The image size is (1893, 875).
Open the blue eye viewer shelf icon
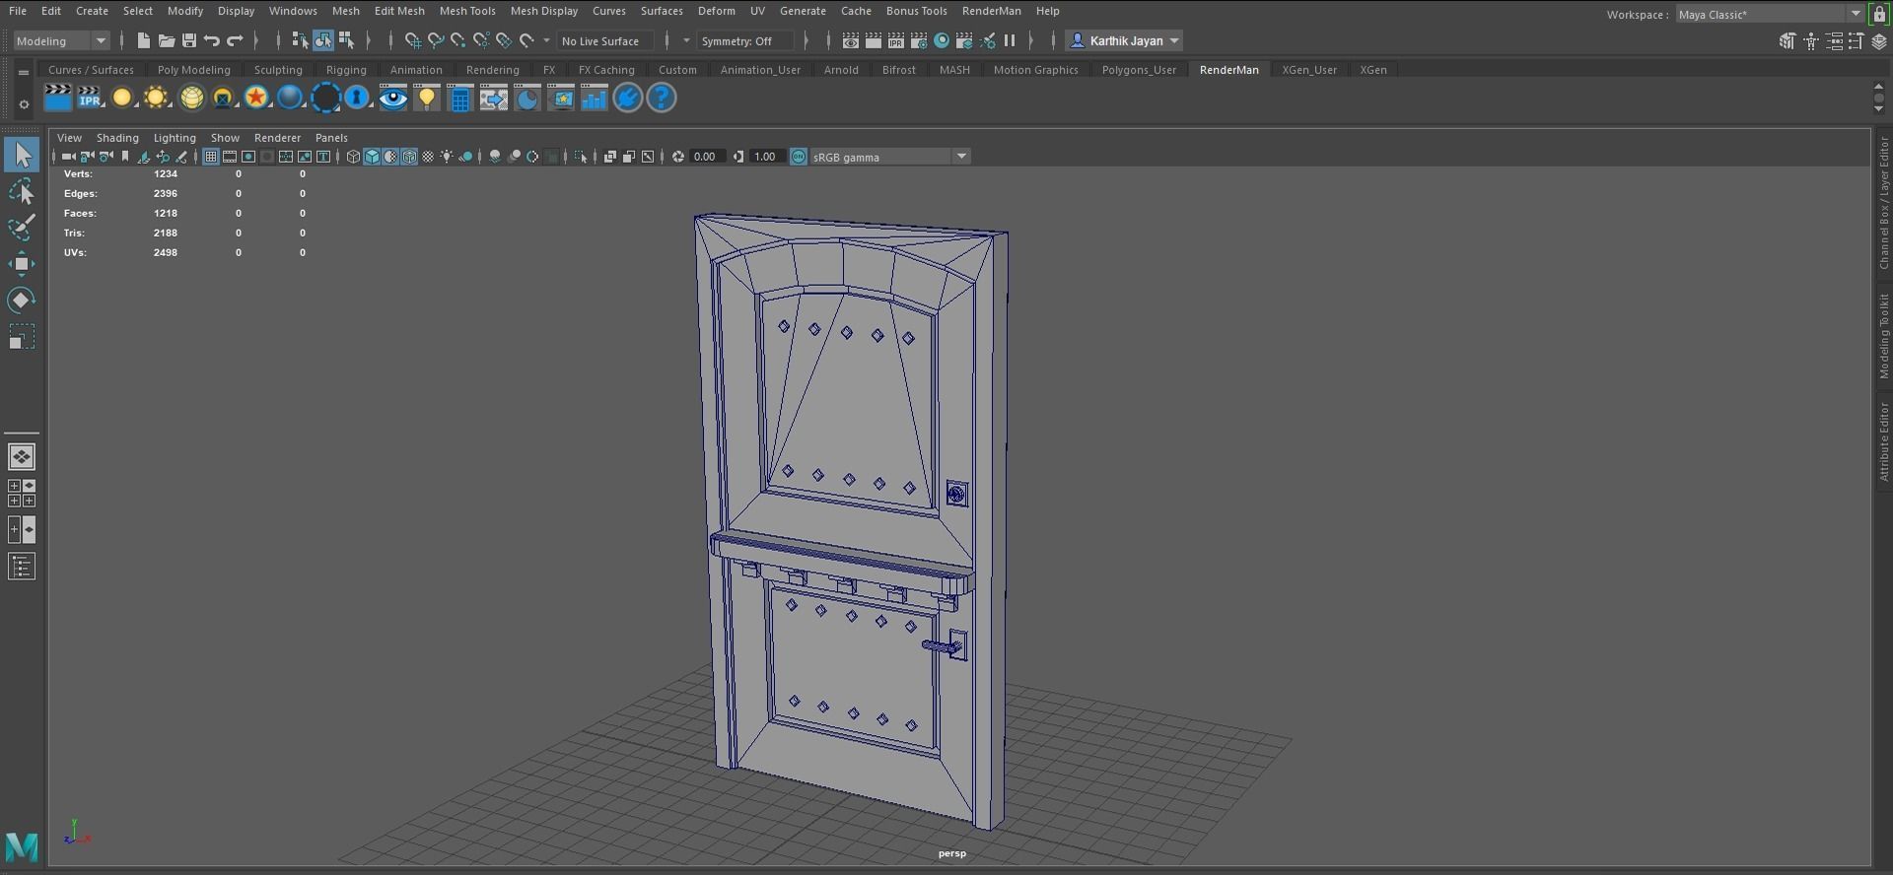(x=392, y=98)
